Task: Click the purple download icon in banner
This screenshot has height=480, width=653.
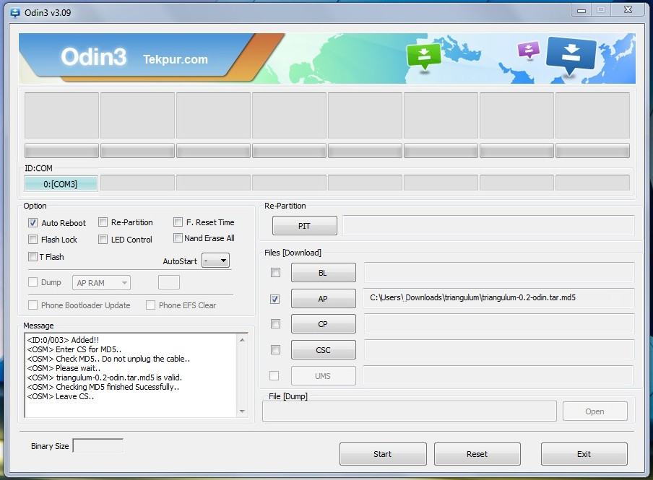Action: click(x=529, y=50)
